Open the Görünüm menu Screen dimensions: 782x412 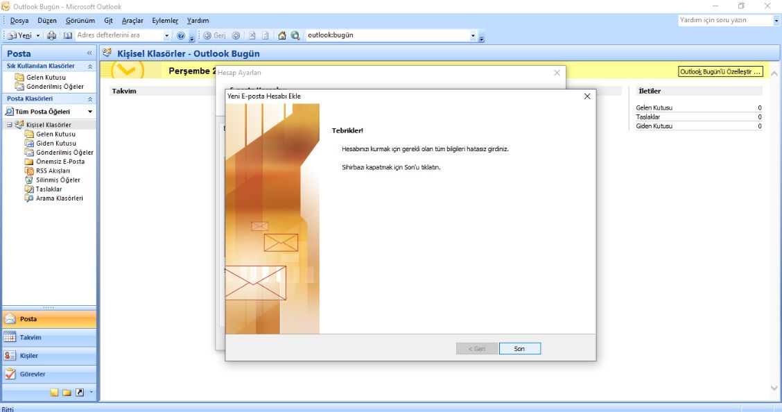80,21
